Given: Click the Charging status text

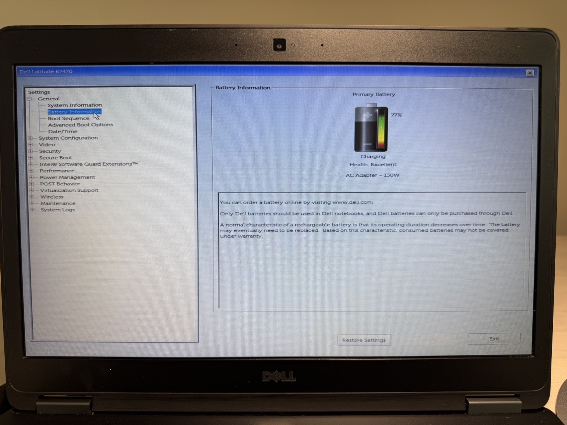Looking at the screenshot, I should (373, 156).
